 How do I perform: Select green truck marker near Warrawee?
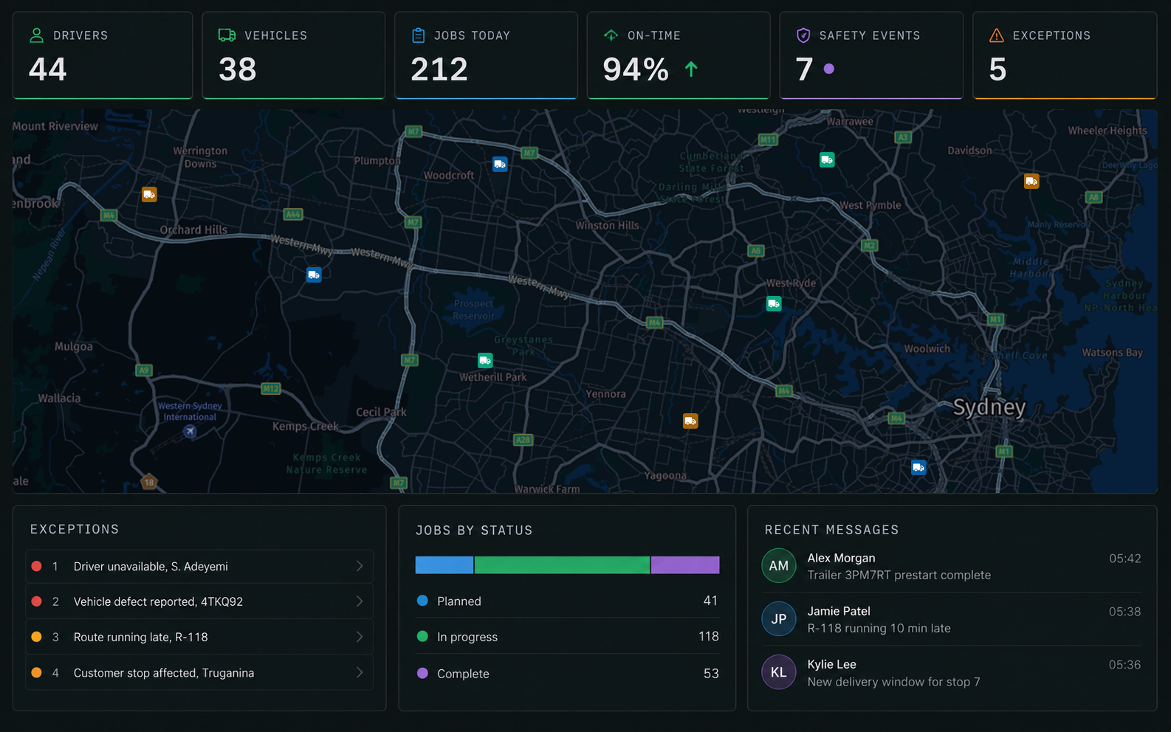tap(827, 159)
